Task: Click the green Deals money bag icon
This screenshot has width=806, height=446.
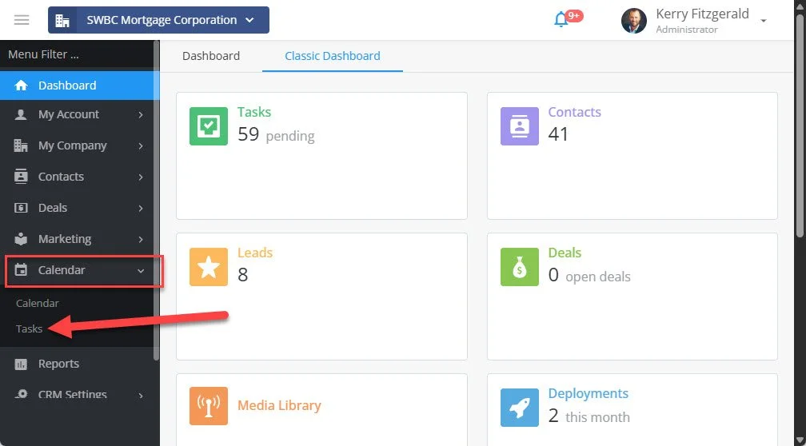Action: 520,267
